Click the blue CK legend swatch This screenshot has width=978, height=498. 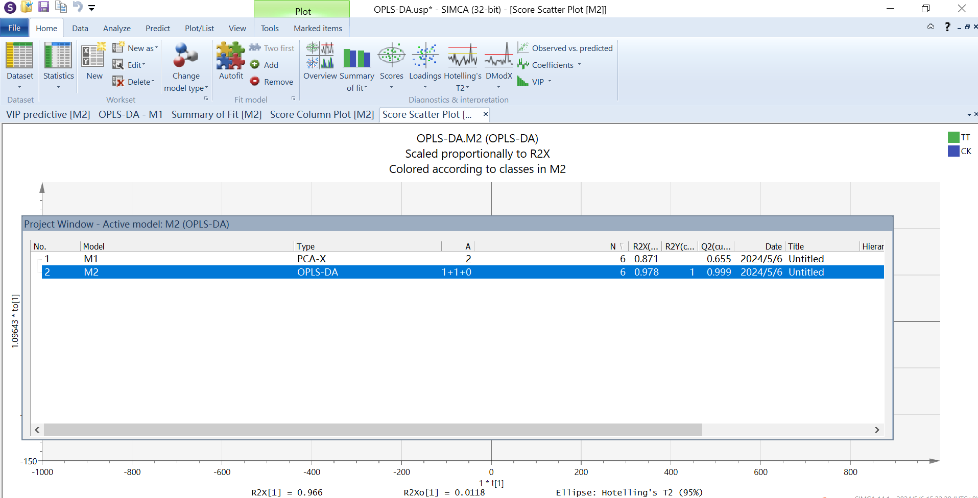tap(953, 151)
